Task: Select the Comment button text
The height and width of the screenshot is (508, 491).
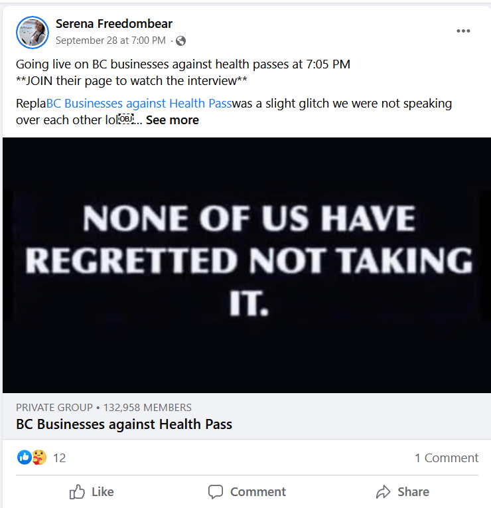Action: 258,492
